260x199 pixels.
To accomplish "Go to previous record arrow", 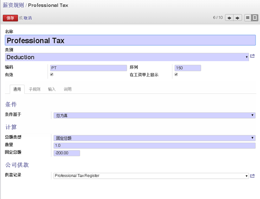I will (229, 18).
